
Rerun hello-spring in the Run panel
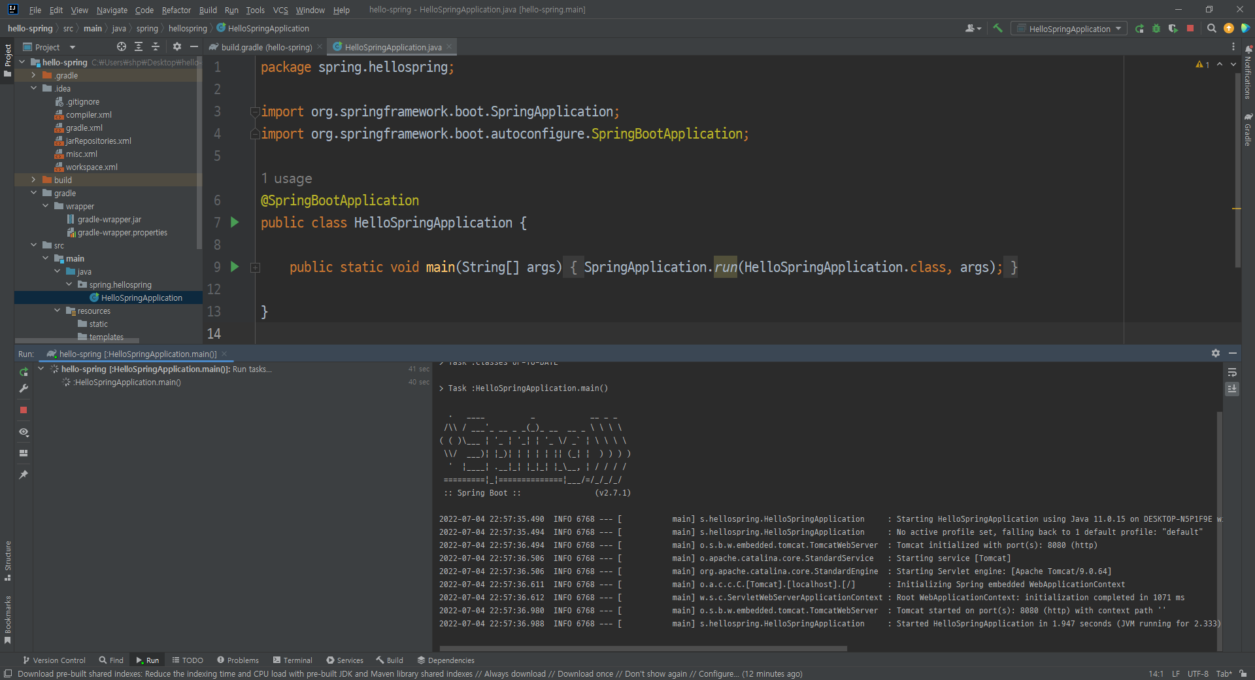[x=24, y=371]
